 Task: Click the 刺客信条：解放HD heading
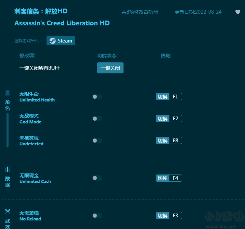coord(41,11)
